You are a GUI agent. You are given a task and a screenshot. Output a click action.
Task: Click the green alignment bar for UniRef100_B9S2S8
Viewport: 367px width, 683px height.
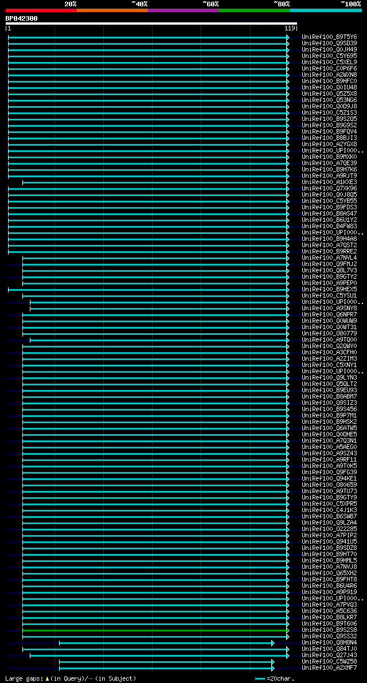coord(156,630)
